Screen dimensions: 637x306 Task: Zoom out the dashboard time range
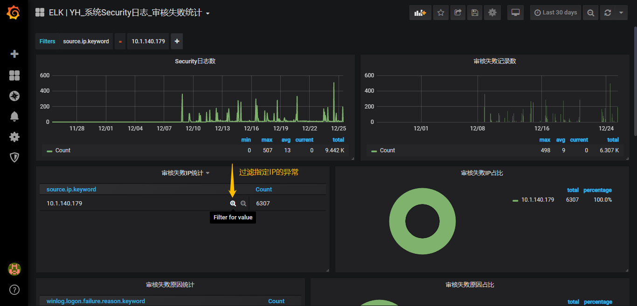coord(590,12)
